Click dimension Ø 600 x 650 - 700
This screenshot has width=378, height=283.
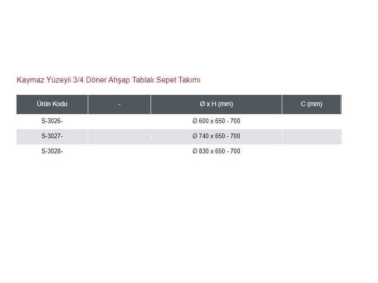point(216,121)
